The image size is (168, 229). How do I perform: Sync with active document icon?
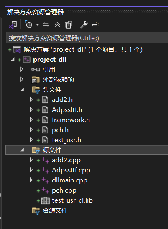pyautogui.click(x=46, y=25)
